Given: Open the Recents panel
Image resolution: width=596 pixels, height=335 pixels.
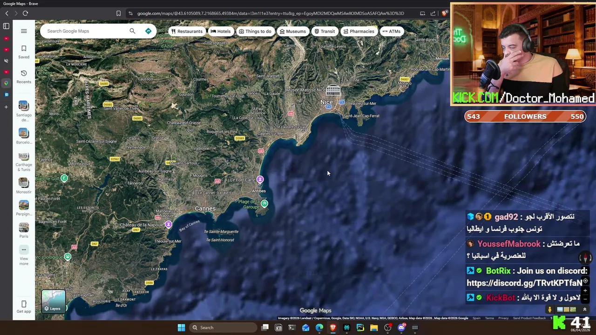Looking at the screenshot, I should coord(24,77).
